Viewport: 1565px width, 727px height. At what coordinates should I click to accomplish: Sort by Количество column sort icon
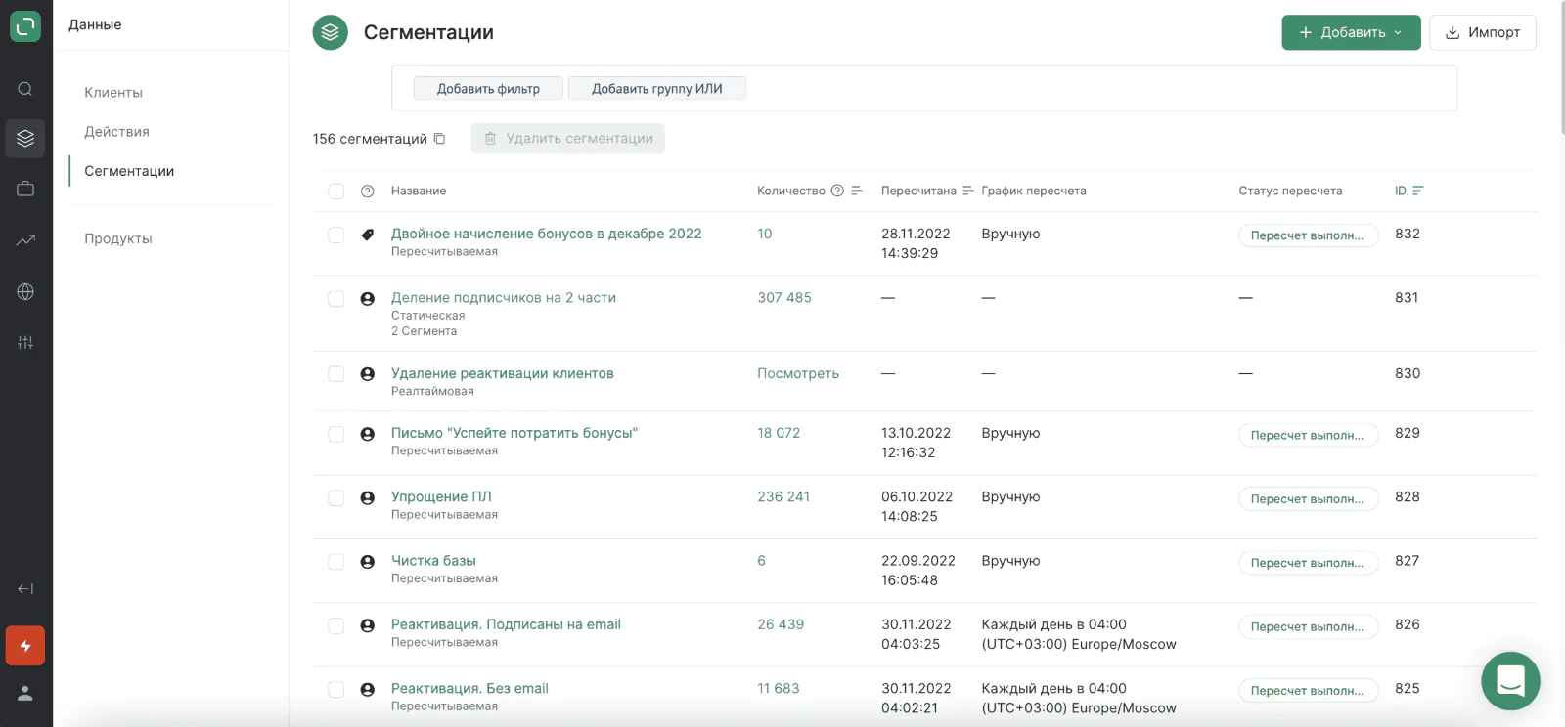click(857, 191)
